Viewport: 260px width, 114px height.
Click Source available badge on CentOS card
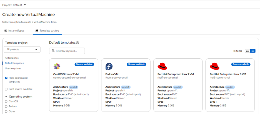[x=84, y=64]
